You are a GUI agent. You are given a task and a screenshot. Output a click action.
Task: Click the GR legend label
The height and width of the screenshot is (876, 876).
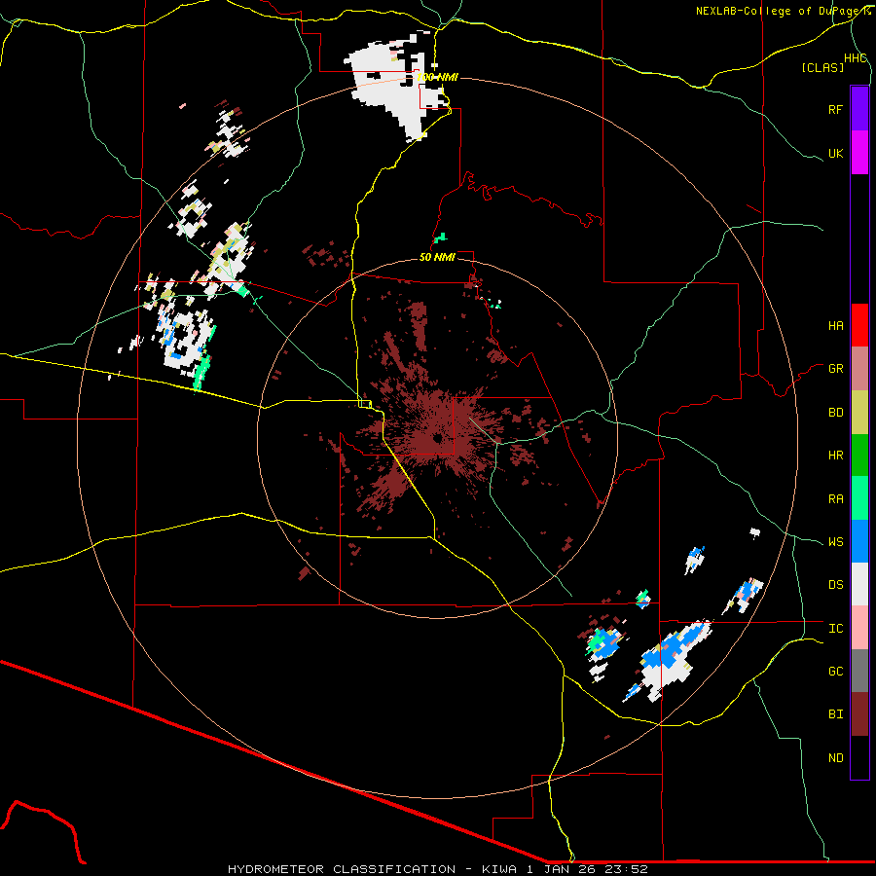pyautogui.click(x=835, y=369)
